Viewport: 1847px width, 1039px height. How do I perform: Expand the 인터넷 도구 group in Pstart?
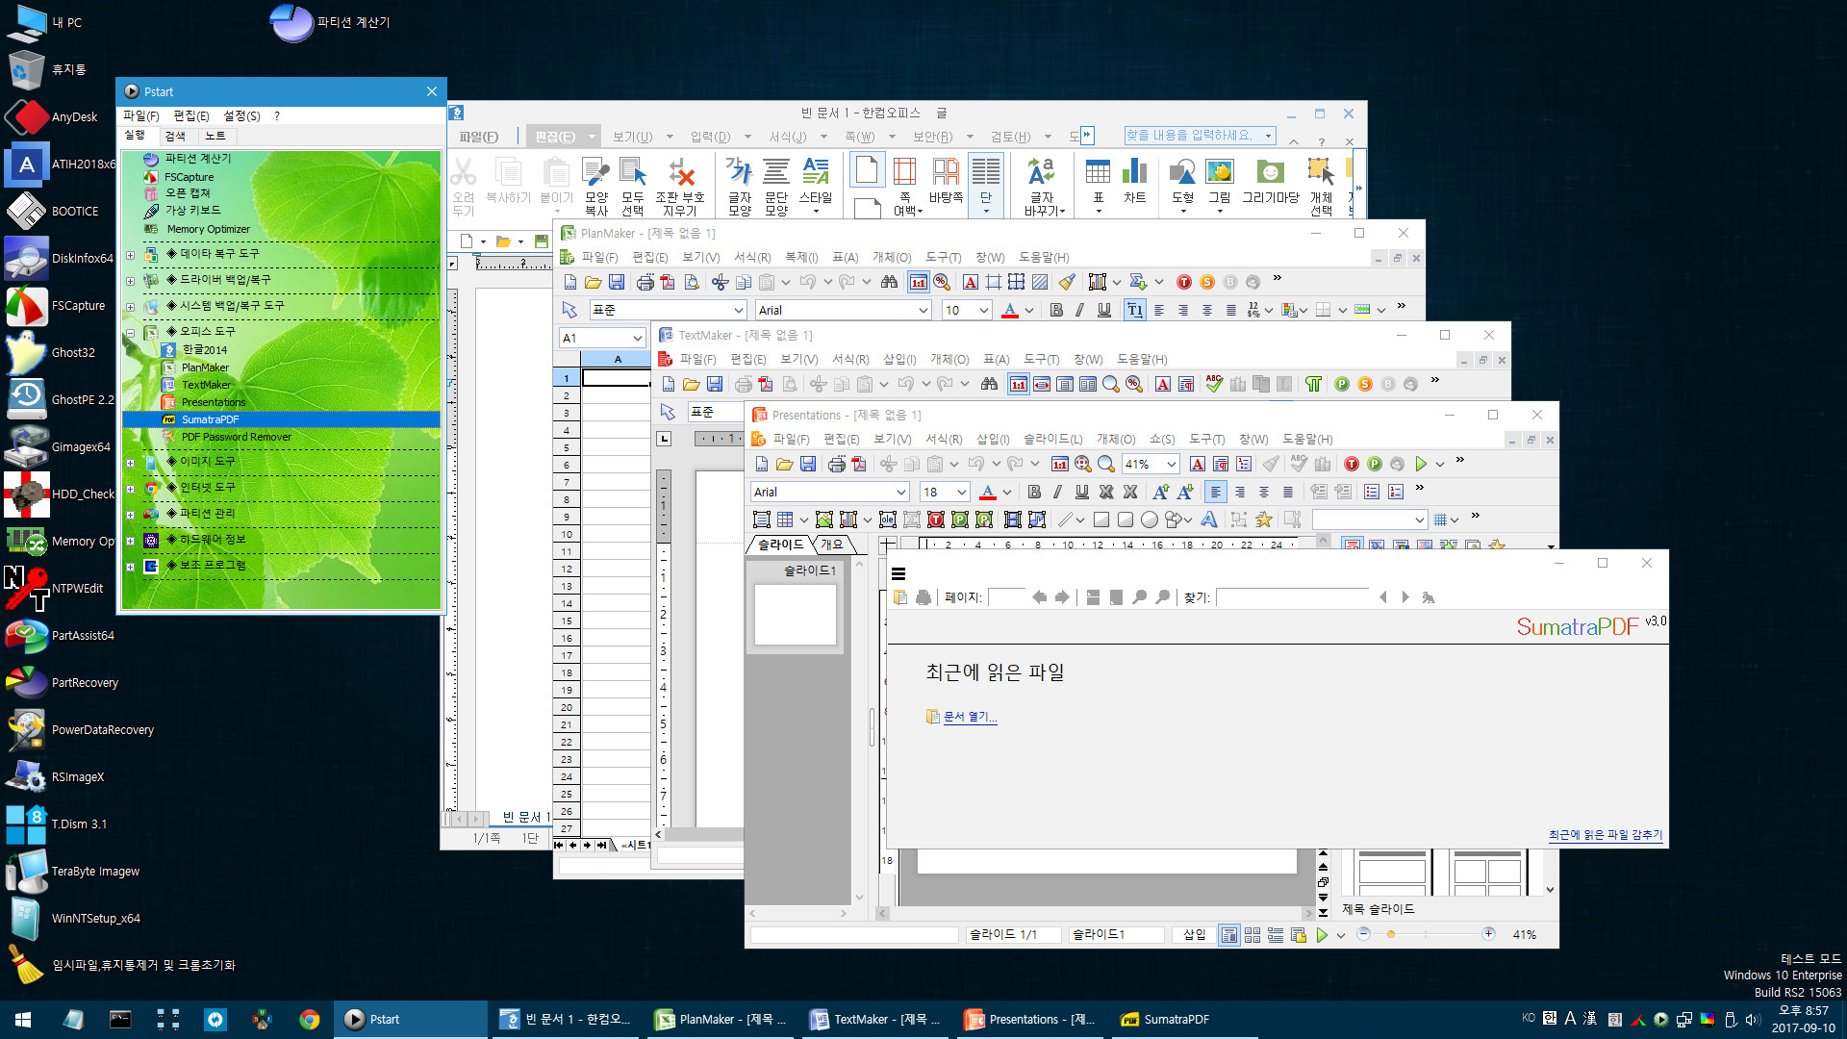coord(130,489)
